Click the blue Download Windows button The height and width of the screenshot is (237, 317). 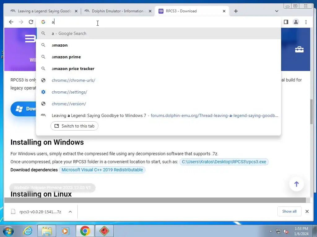click(x=24, y=109)
